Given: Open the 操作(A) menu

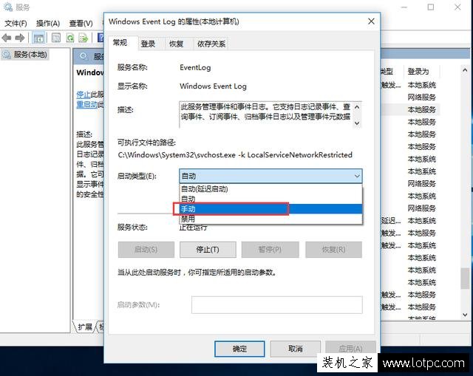Looking at the screenshot, I should (47, 23).
